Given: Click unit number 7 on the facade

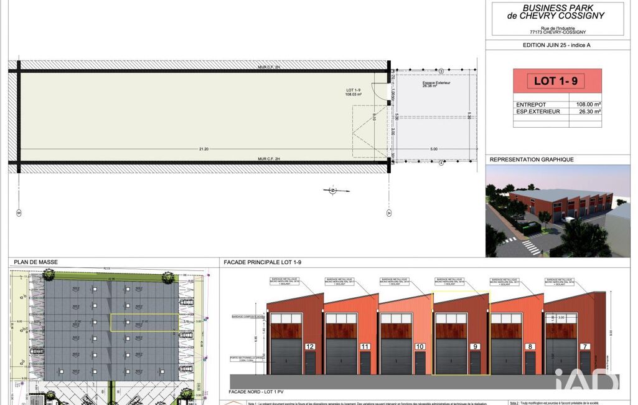Looking at the screenshot, I should [584, 346].
